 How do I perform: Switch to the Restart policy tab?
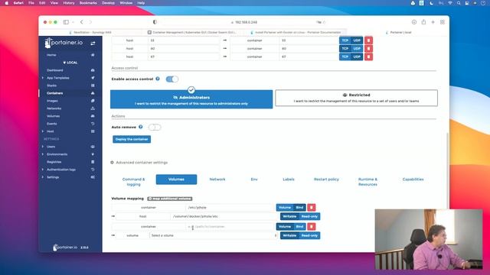click(326, 180)
